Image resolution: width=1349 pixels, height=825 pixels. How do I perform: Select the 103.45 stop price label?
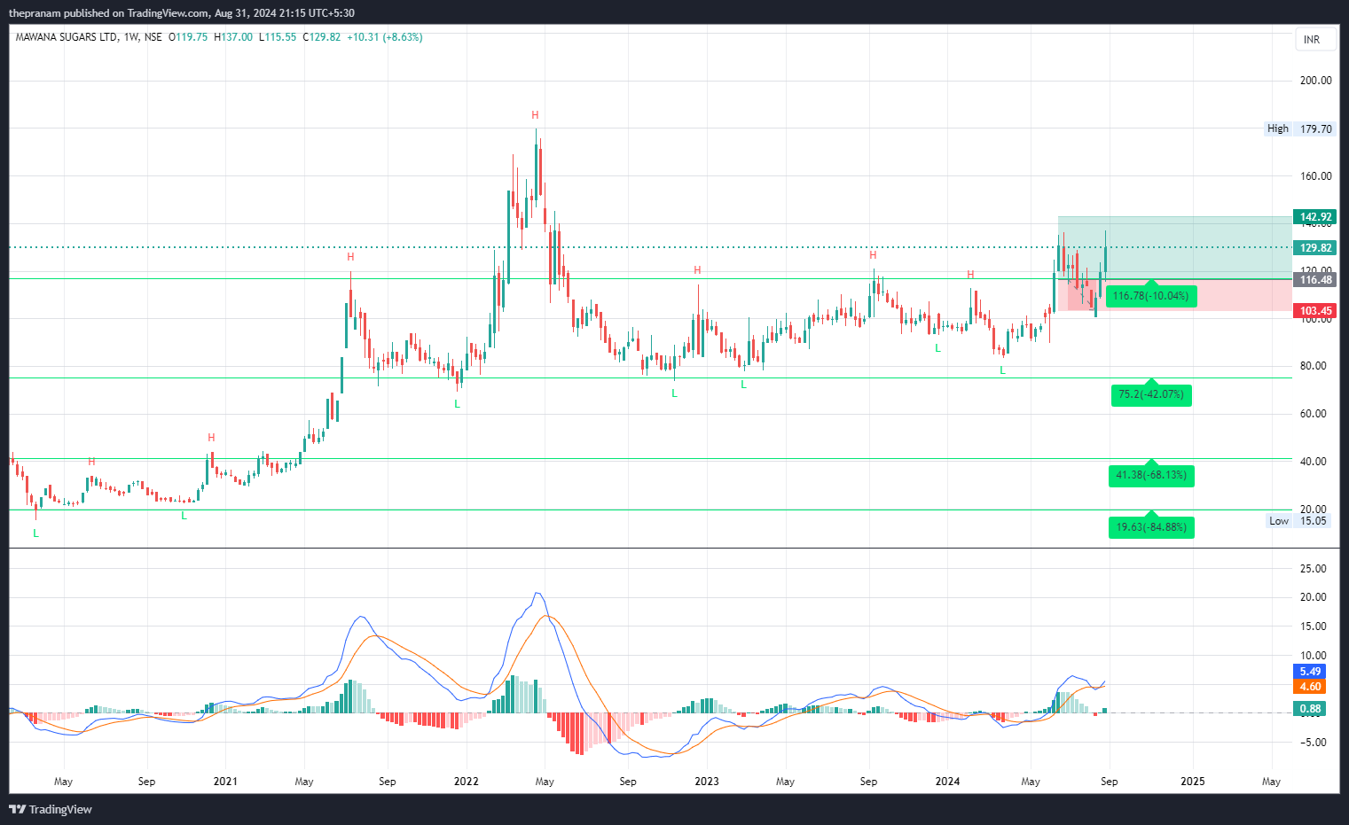coord(1315,311)
